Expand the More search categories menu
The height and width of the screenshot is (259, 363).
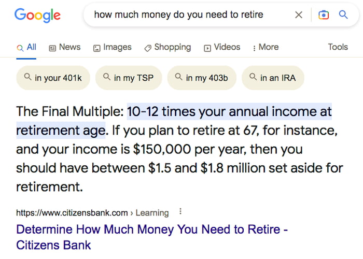click(266, 47)
